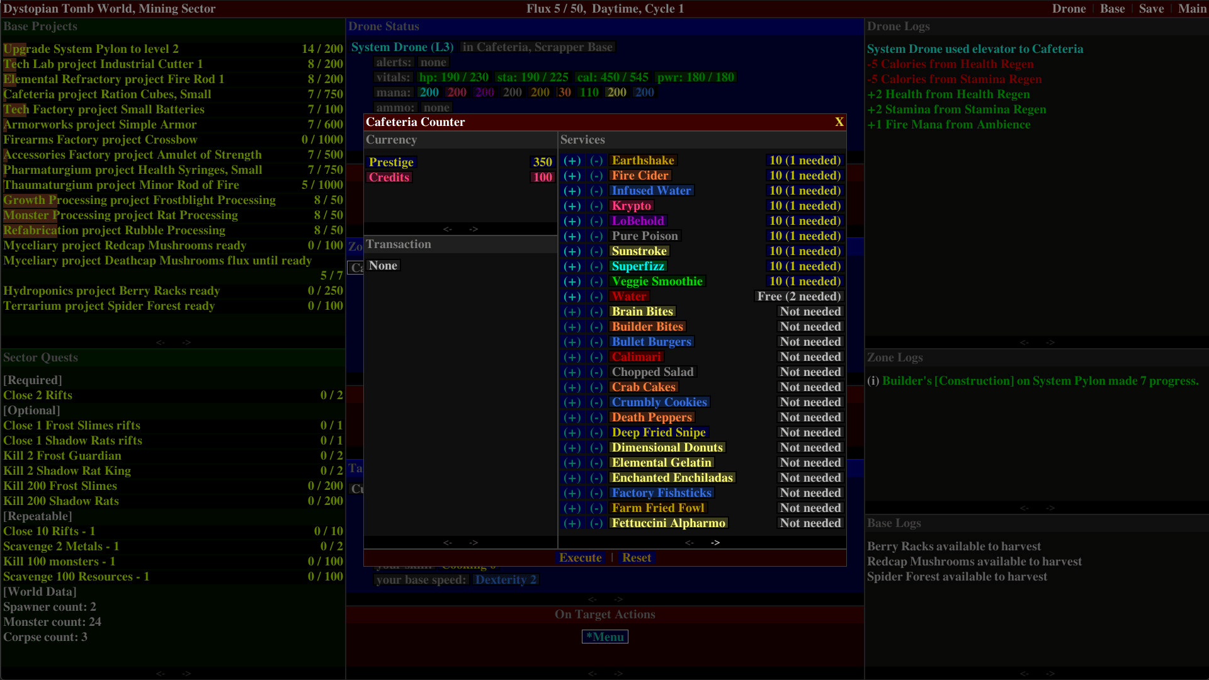Click minus button for Fire Cider
The height and width of the screenshot is (680, 1209).
[x=596, y=176]
